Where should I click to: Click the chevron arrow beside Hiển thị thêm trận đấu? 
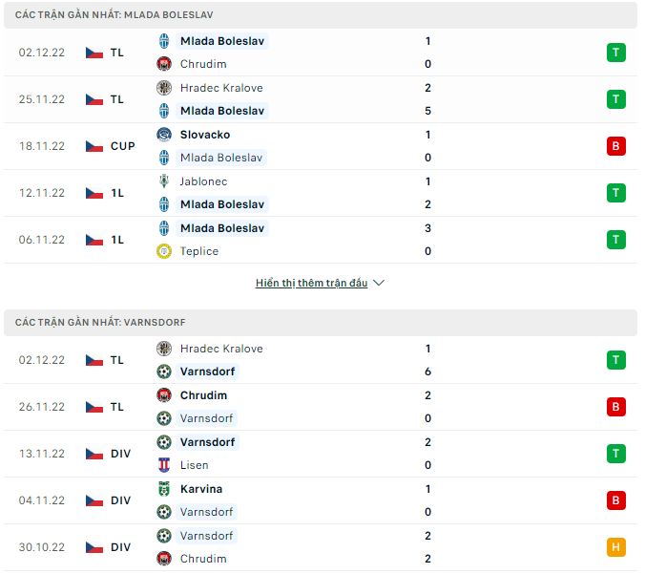tap(379, 283)
